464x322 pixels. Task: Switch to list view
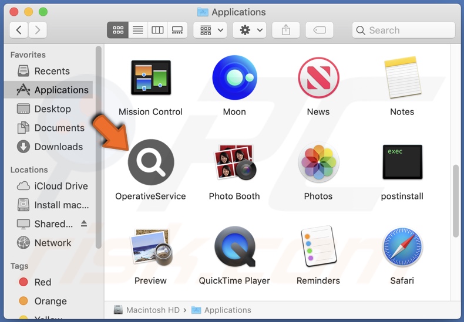click(138, 30)
